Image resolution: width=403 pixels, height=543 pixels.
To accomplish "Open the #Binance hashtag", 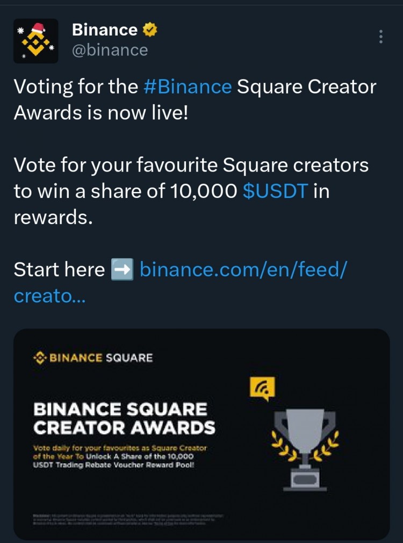I will (188, 87).
